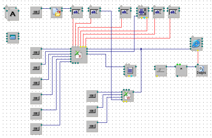Click OK button wired to open file dialog

click(36, 12)
